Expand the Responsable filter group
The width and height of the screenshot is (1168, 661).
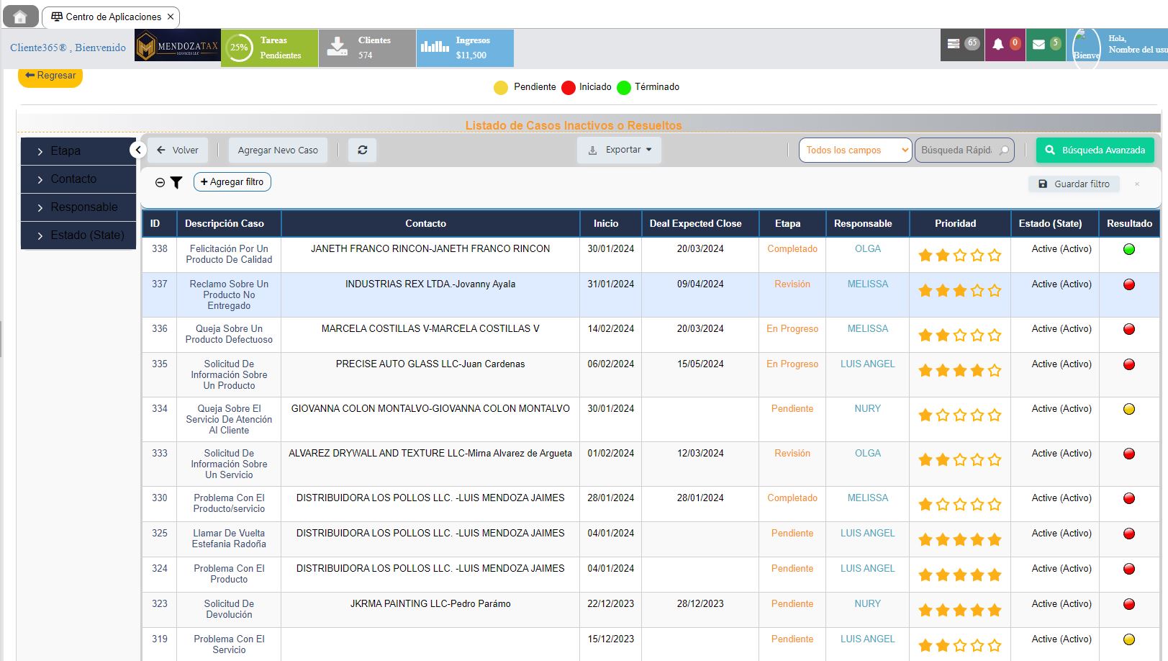pos(78,207)
